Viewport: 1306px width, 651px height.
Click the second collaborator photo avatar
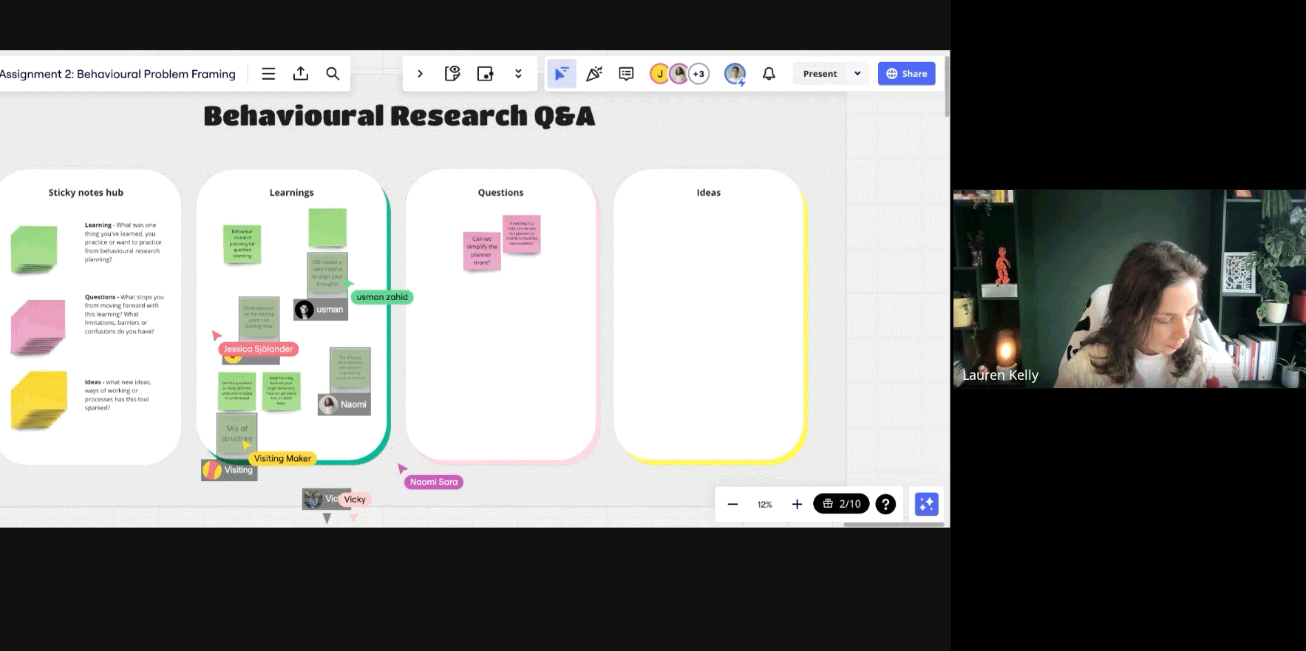pos(678,74)
